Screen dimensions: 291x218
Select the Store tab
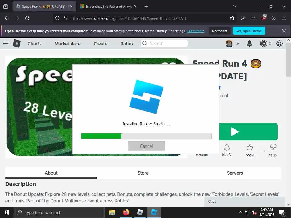pos(143,173)
